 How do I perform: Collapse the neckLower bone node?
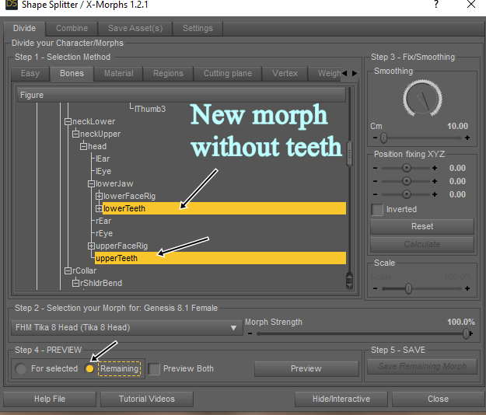pos(68,122)
